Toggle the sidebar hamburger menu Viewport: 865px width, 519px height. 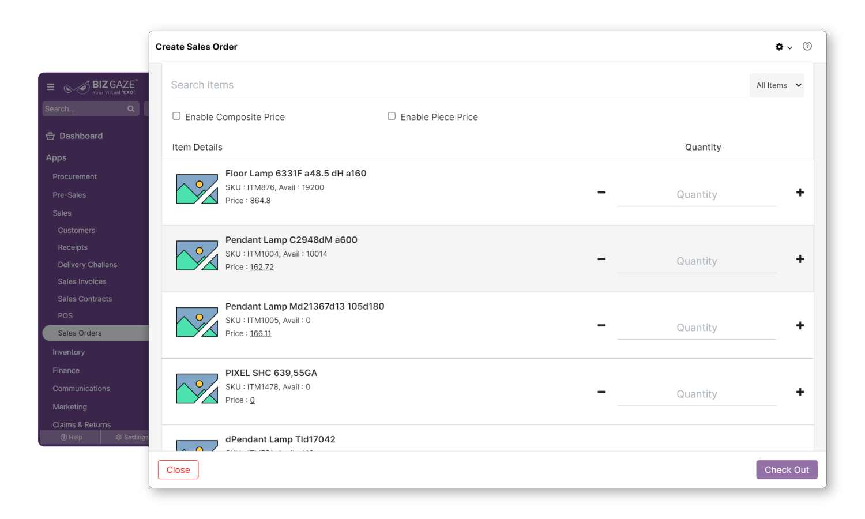pyautogui.click(x=51, y=87)
